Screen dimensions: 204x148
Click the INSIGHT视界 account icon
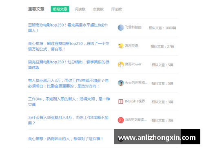(121, 101)
